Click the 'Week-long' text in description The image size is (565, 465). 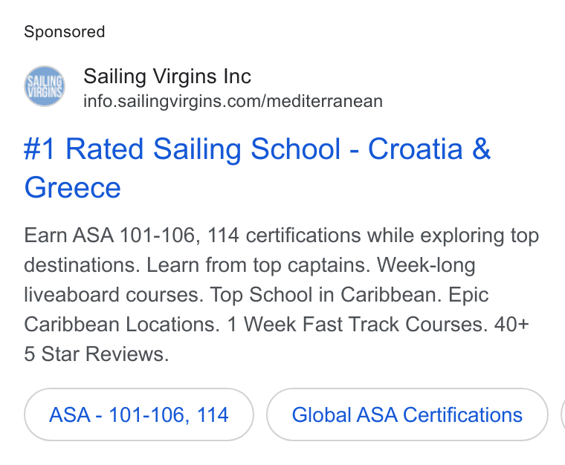(x=426, y=265)
